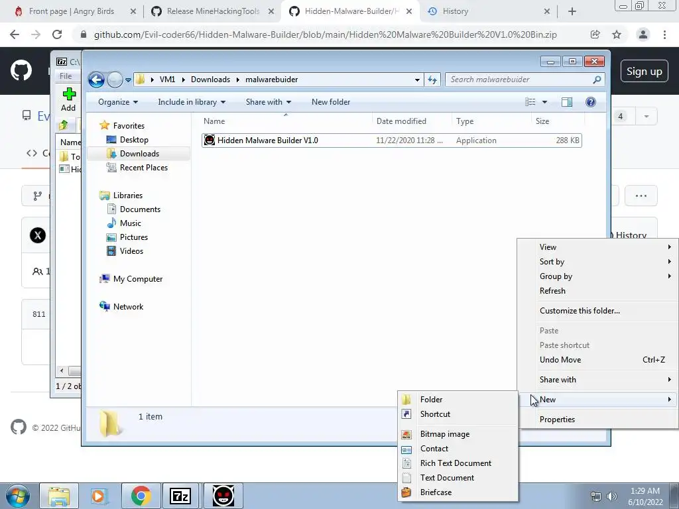Toggle the preview pane icon
Viewport: 679px width, 509px height.
[566, 102]
